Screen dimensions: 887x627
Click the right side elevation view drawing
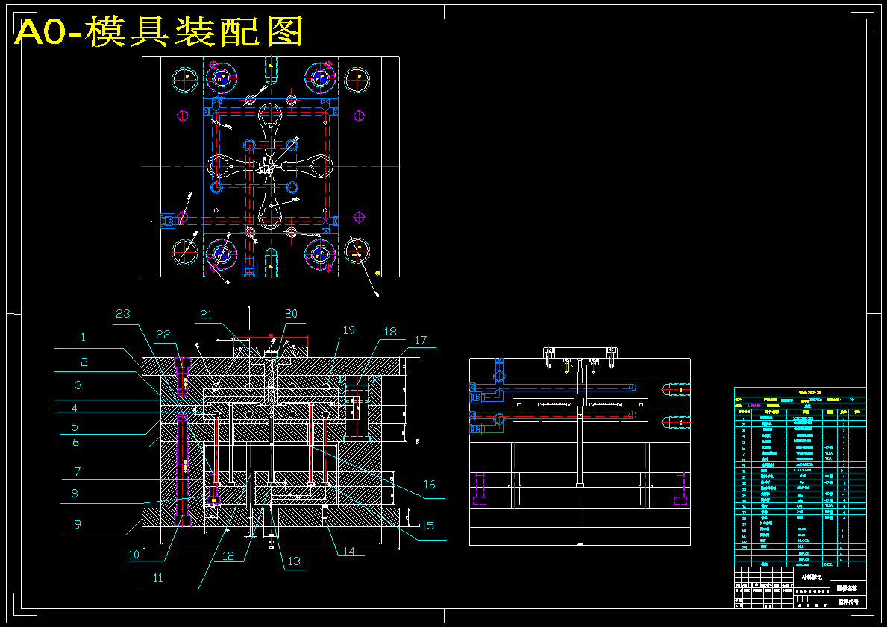[580, 446]
